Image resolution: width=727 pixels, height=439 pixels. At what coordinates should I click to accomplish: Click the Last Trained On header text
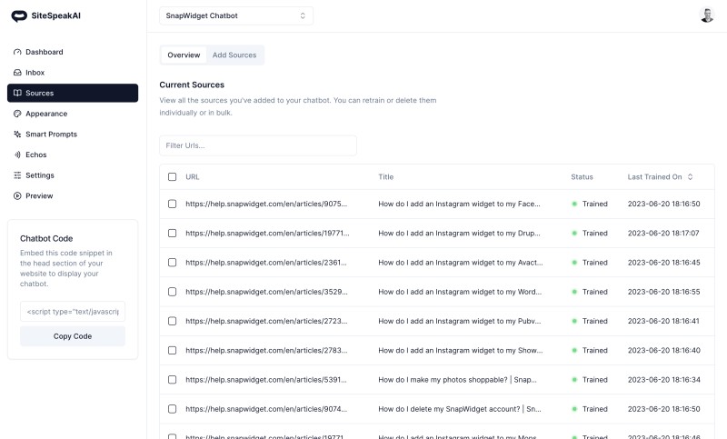pyautogui.click(x=654, y=176)
